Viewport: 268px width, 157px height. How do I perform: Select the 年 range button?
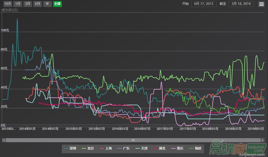point(47,4)
